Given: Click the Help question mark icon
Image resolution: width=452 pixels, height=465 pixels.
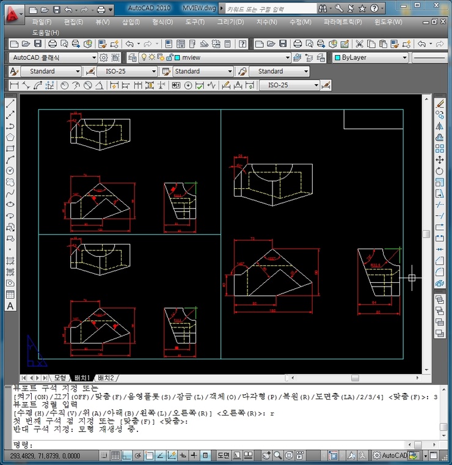Looking at the screenshot, I should click(x=242, y=44).
